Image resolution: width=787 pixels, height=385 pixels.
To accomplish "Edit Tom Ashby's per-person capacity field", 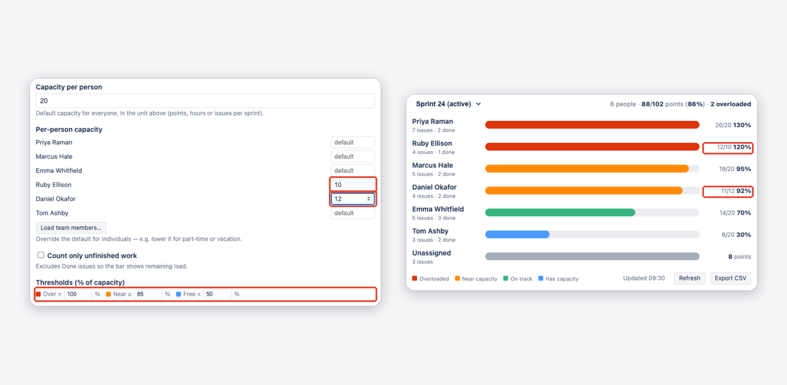I will [x=352, y=213].
